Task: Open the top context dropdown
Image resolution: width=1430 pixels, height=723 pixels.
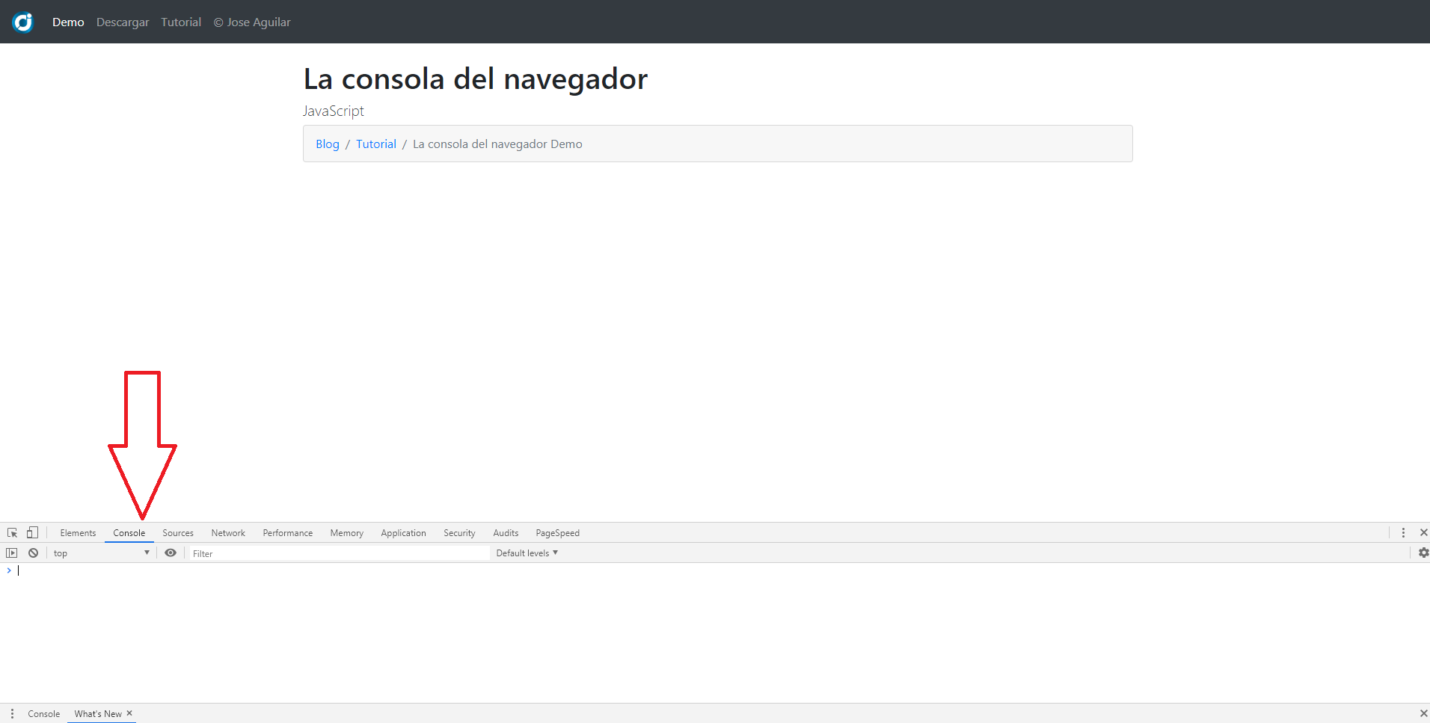Action: (101, 553)
